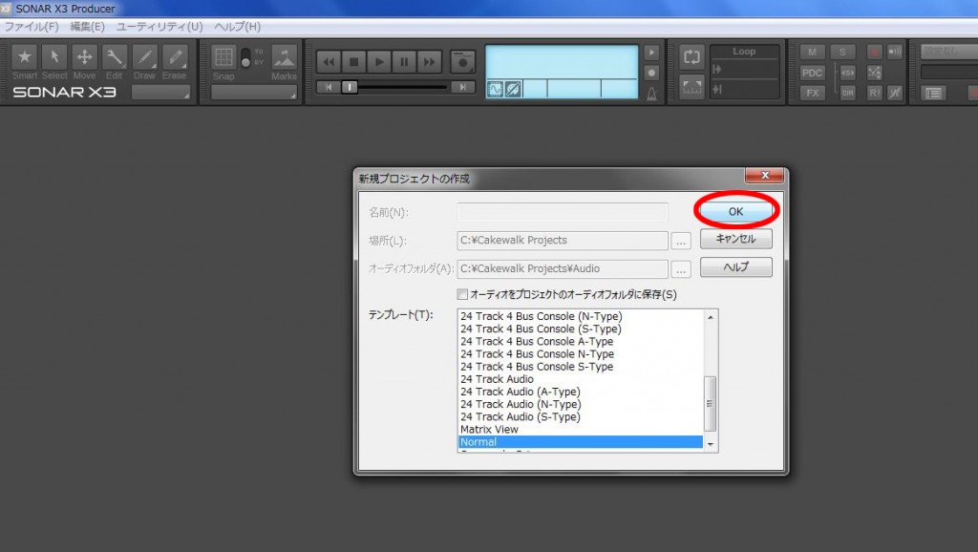Toggle loop on/off
Image resolution: width=978 pixels, height=552 pixels.
coord(691,56)
